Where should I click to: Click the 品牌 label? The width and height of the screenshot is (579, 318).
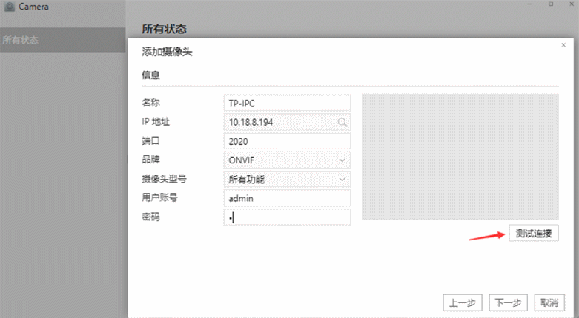point(150,160)
